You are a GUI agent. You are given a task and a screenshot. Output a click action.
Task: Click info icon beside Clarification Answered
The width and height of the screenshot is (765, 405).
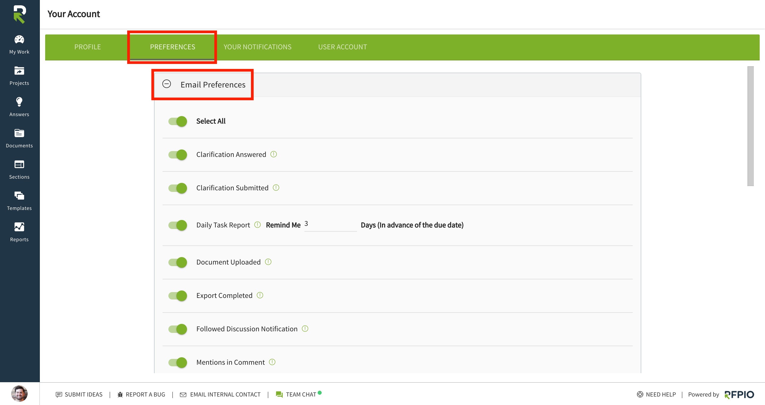click(274, 154)
